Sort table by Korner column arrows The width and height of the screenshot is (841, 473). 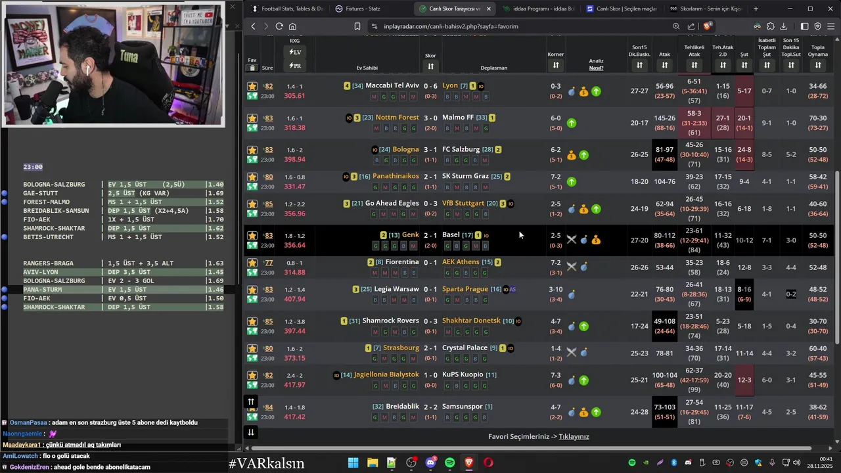pyautogui.click(x=556, y=65)
